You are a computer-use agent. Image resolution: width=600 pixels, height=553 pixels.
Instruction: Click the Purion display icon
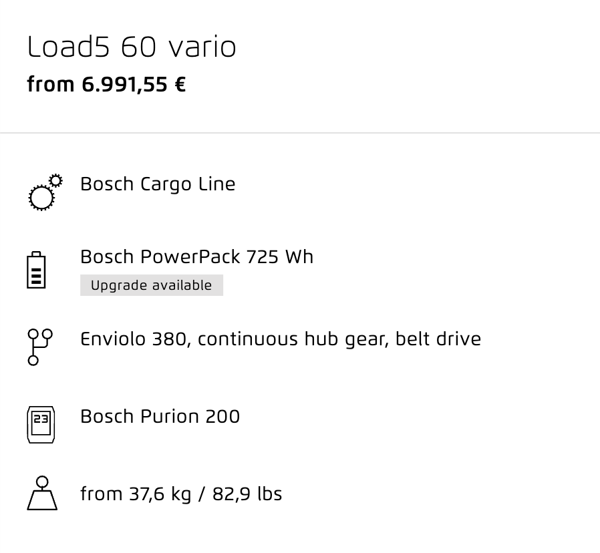click(x=41, y=425)
